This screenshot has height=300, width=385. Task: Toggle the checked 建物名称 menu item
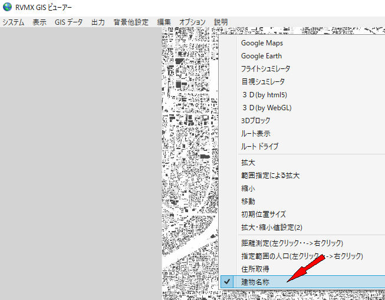pos(256,282)
